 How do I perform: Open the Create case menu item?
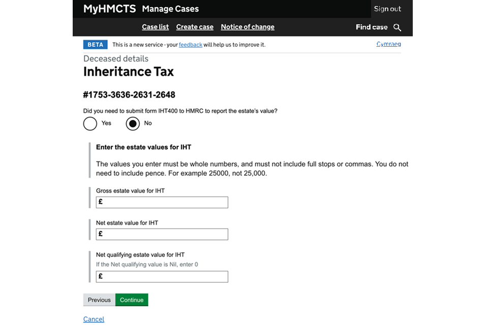pos(195,27)
